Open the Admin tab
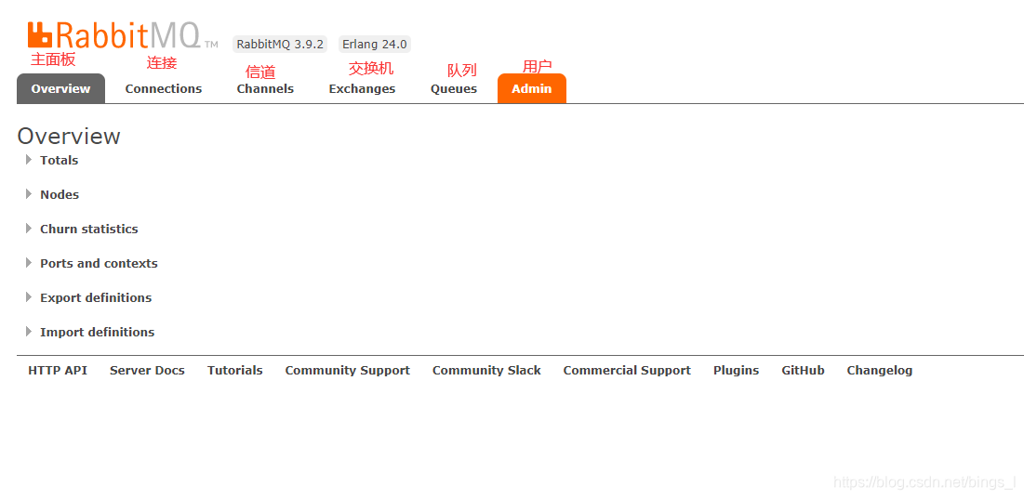 532,88
